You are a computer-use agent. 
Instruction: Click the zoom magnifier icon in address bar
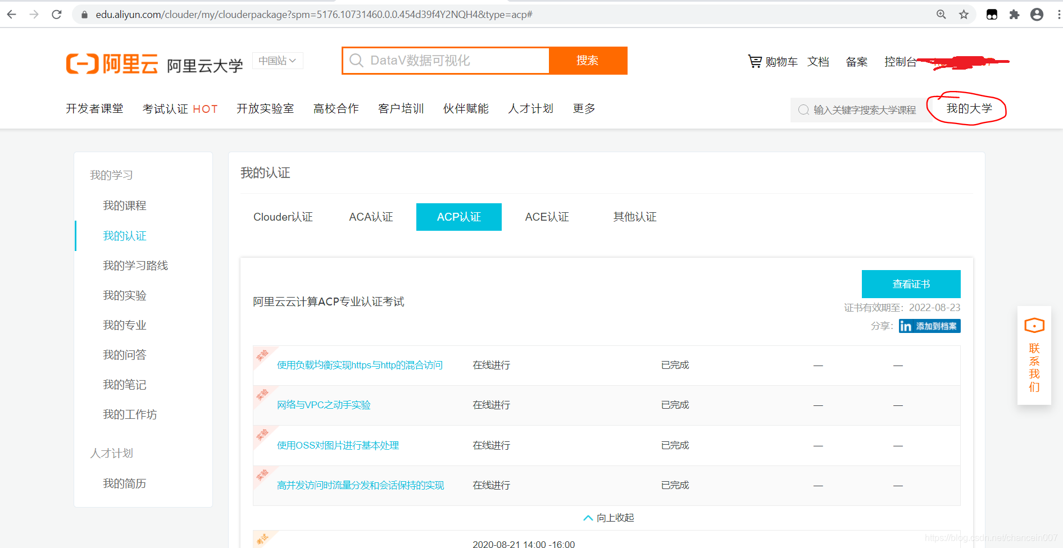click(941, 15)
